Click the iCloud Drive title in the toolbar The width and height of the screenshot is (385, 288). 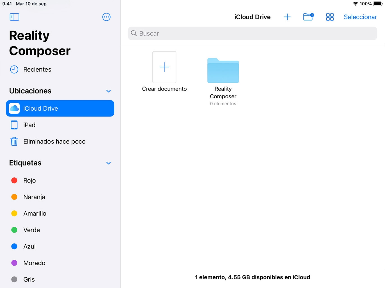(253, 17)
